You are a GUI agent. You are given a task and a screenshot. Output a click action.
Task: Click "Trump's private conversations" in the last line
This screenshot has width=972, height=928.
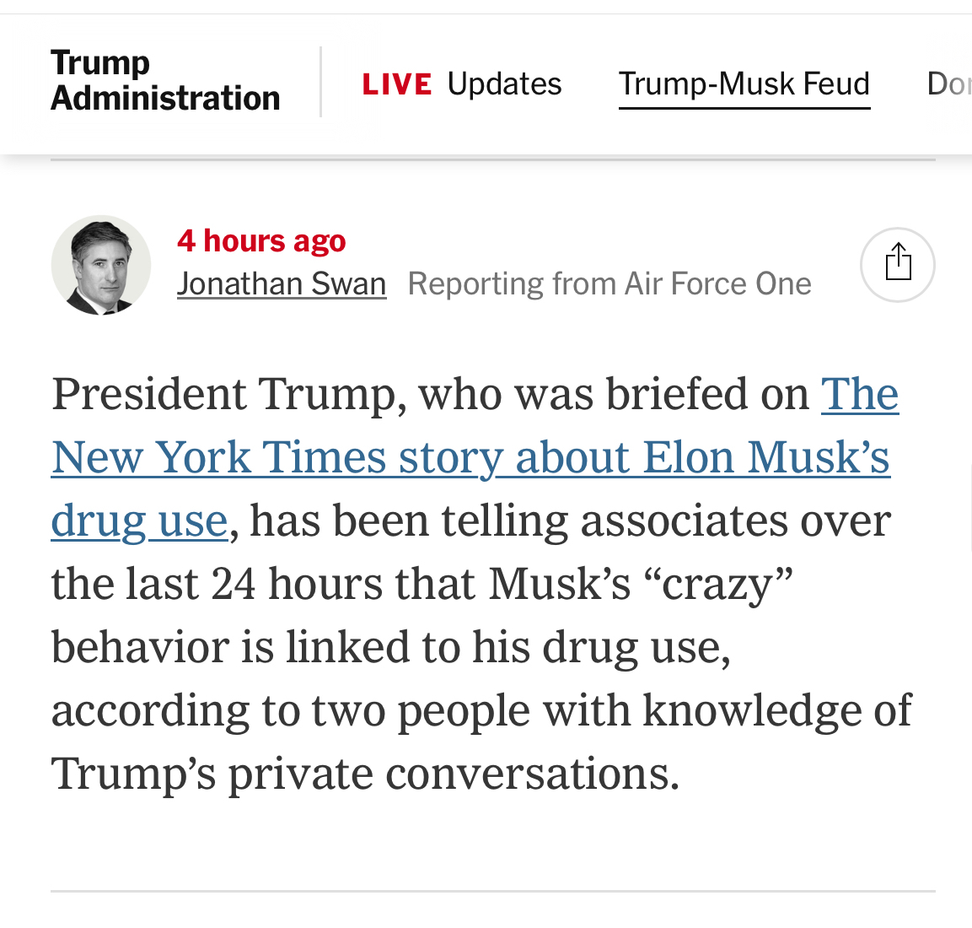[365, 774]
